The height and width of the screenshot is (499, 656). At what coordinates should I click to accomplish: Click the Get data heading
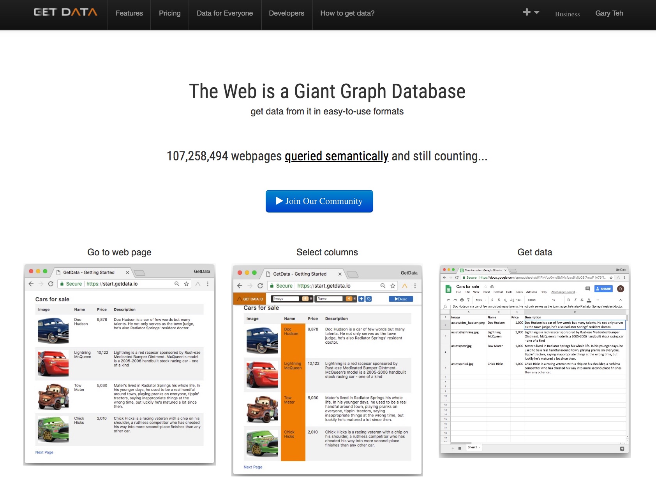[535, 252]
